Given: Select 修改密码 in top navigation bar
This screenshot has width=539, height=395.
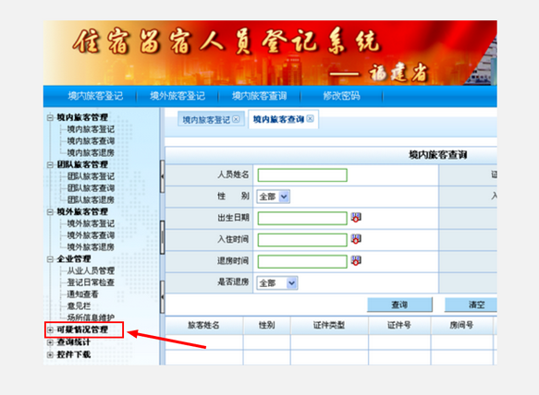Looking at the screenshot, I should point(341,96).
